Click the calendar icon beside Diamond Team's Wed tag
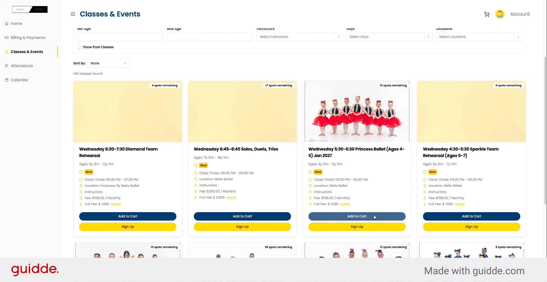The height and width of the screenshot is (282, 547). (81, 172)
